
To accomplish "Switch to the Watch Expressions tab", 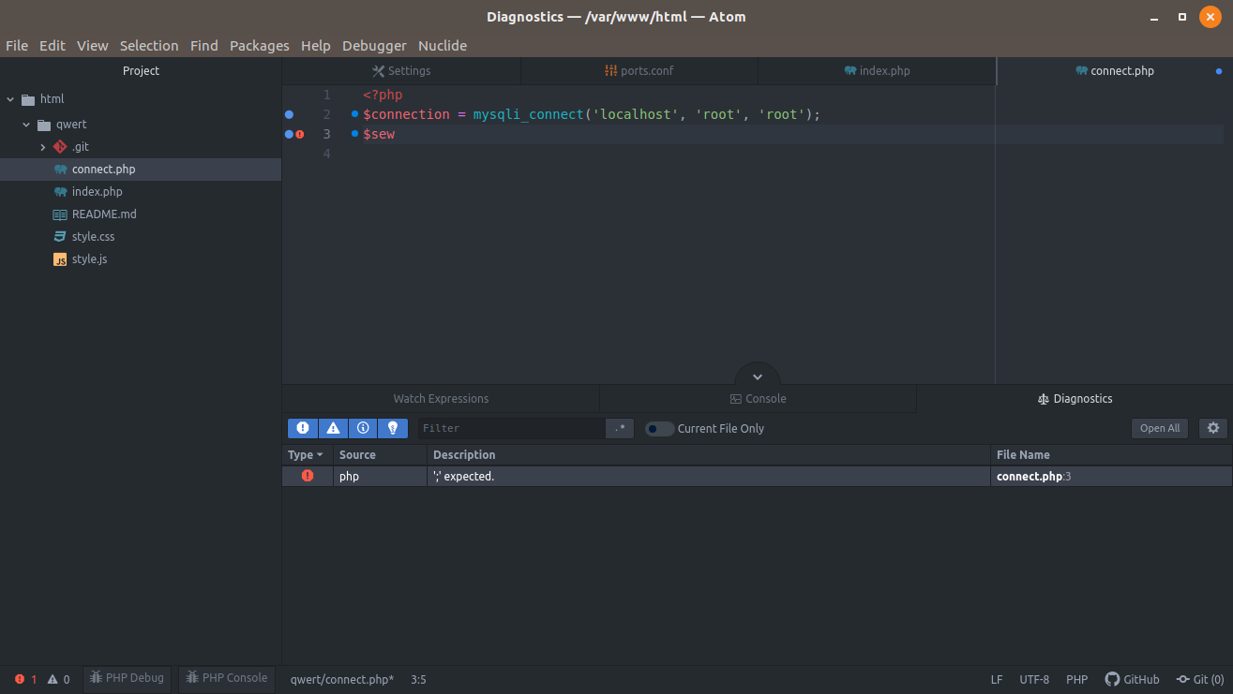I will coord(441,398).
